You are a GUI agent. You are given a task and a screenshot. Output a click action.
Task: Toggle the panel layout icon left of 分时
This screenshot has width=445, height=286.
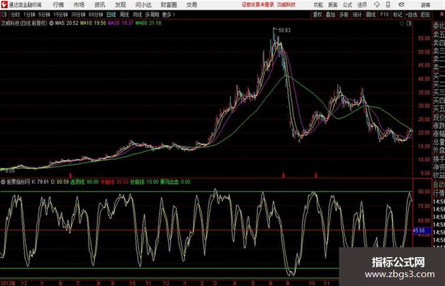[4, 15]
